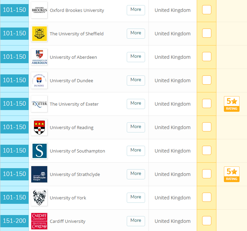Click the Cardiff University red logo
The height and width of the screenshot is (231, 247).
coord(39,221)
